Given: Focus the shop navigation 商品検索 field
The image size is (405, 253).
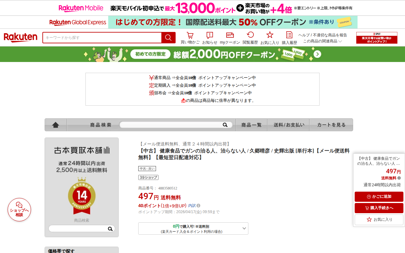Looking at the screenshot, I should pyautogui.click(x=171, y=125).
